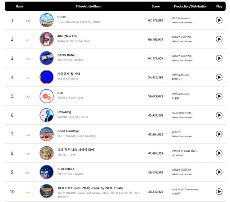Open RUDE! album cover thumbnail

coord(46,20)
